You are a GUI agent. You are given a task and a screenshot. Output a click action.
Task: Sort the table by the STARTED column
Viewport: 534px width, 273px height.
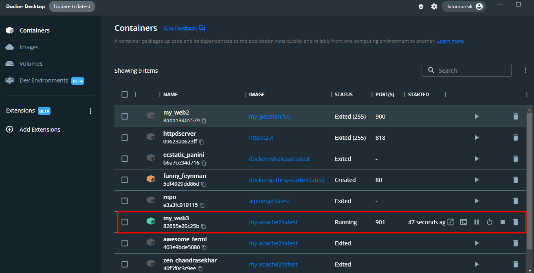tap(418, 94)
